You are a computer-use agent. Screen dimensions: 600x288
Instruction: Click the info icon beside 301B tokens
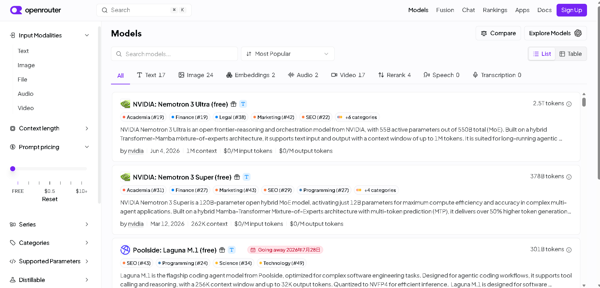pyautogui.click(x=569, y=250)
